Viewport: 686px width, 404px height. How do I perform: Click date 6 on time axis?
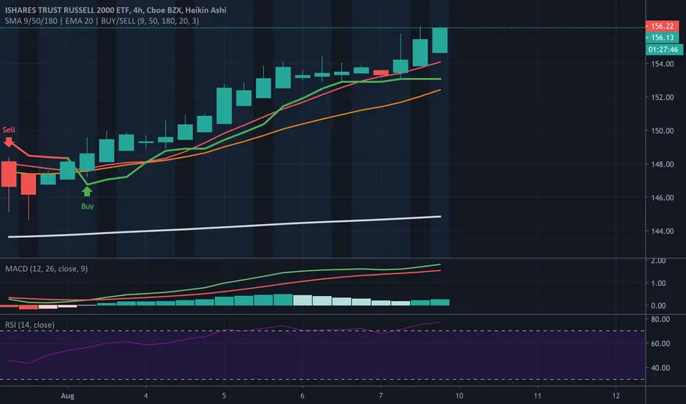point(303,396)
